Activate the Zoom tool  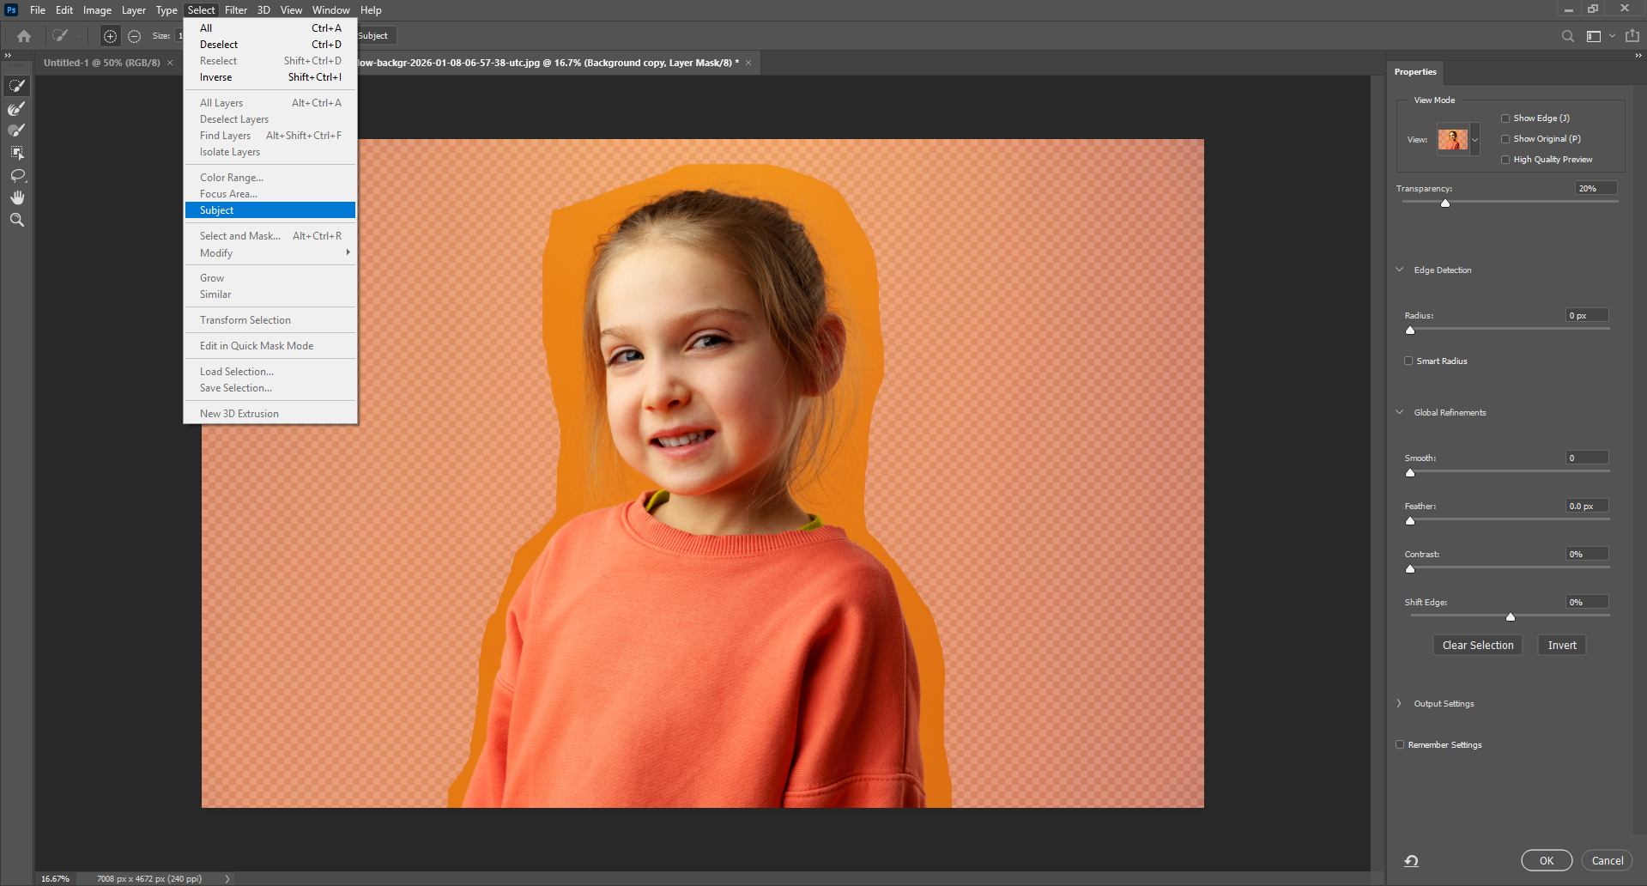17,220
